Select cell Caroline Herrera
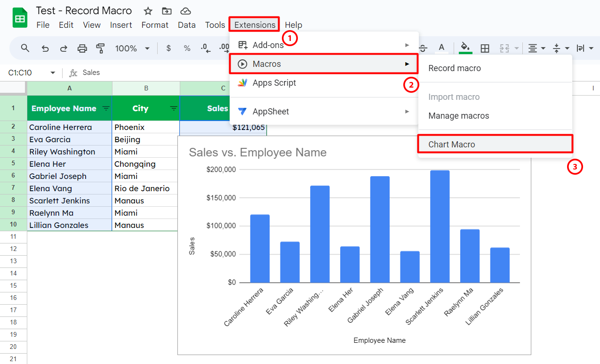The image size is (600, 364). pyautogui.click(x=70, y=127)
